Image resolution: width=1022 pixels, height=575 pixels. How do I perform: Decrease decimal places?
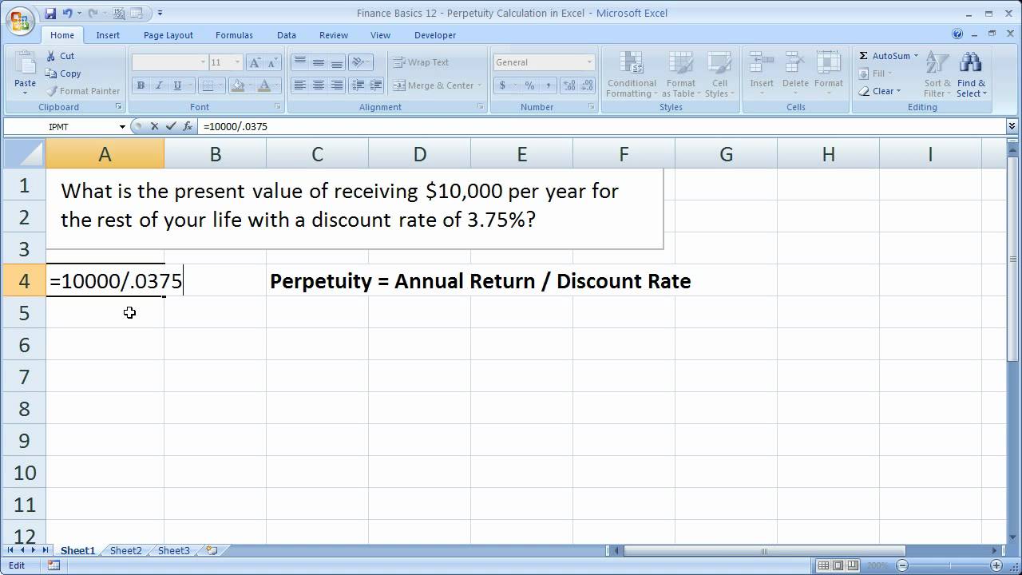588,85
